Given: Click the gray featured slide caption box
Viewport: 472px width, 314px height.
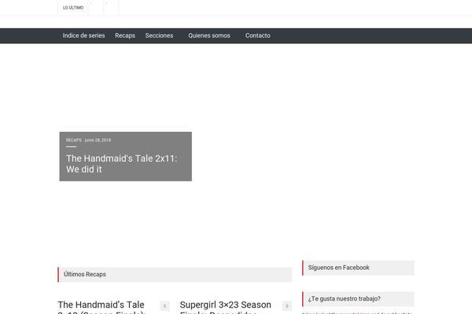Looking at the screenshot, I should coord(126,156).
